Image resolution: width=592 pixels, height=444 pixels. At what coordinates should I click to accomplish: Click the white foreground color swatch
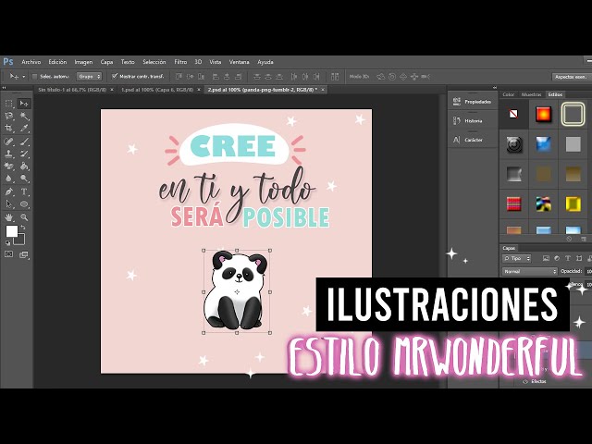coord(12,231)
